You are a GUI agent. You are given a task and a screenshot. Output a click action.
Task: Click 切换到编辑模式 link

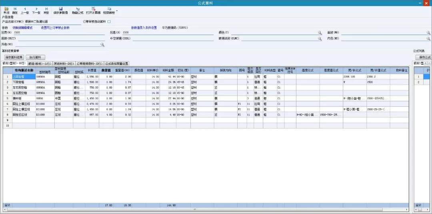(22, 28)
